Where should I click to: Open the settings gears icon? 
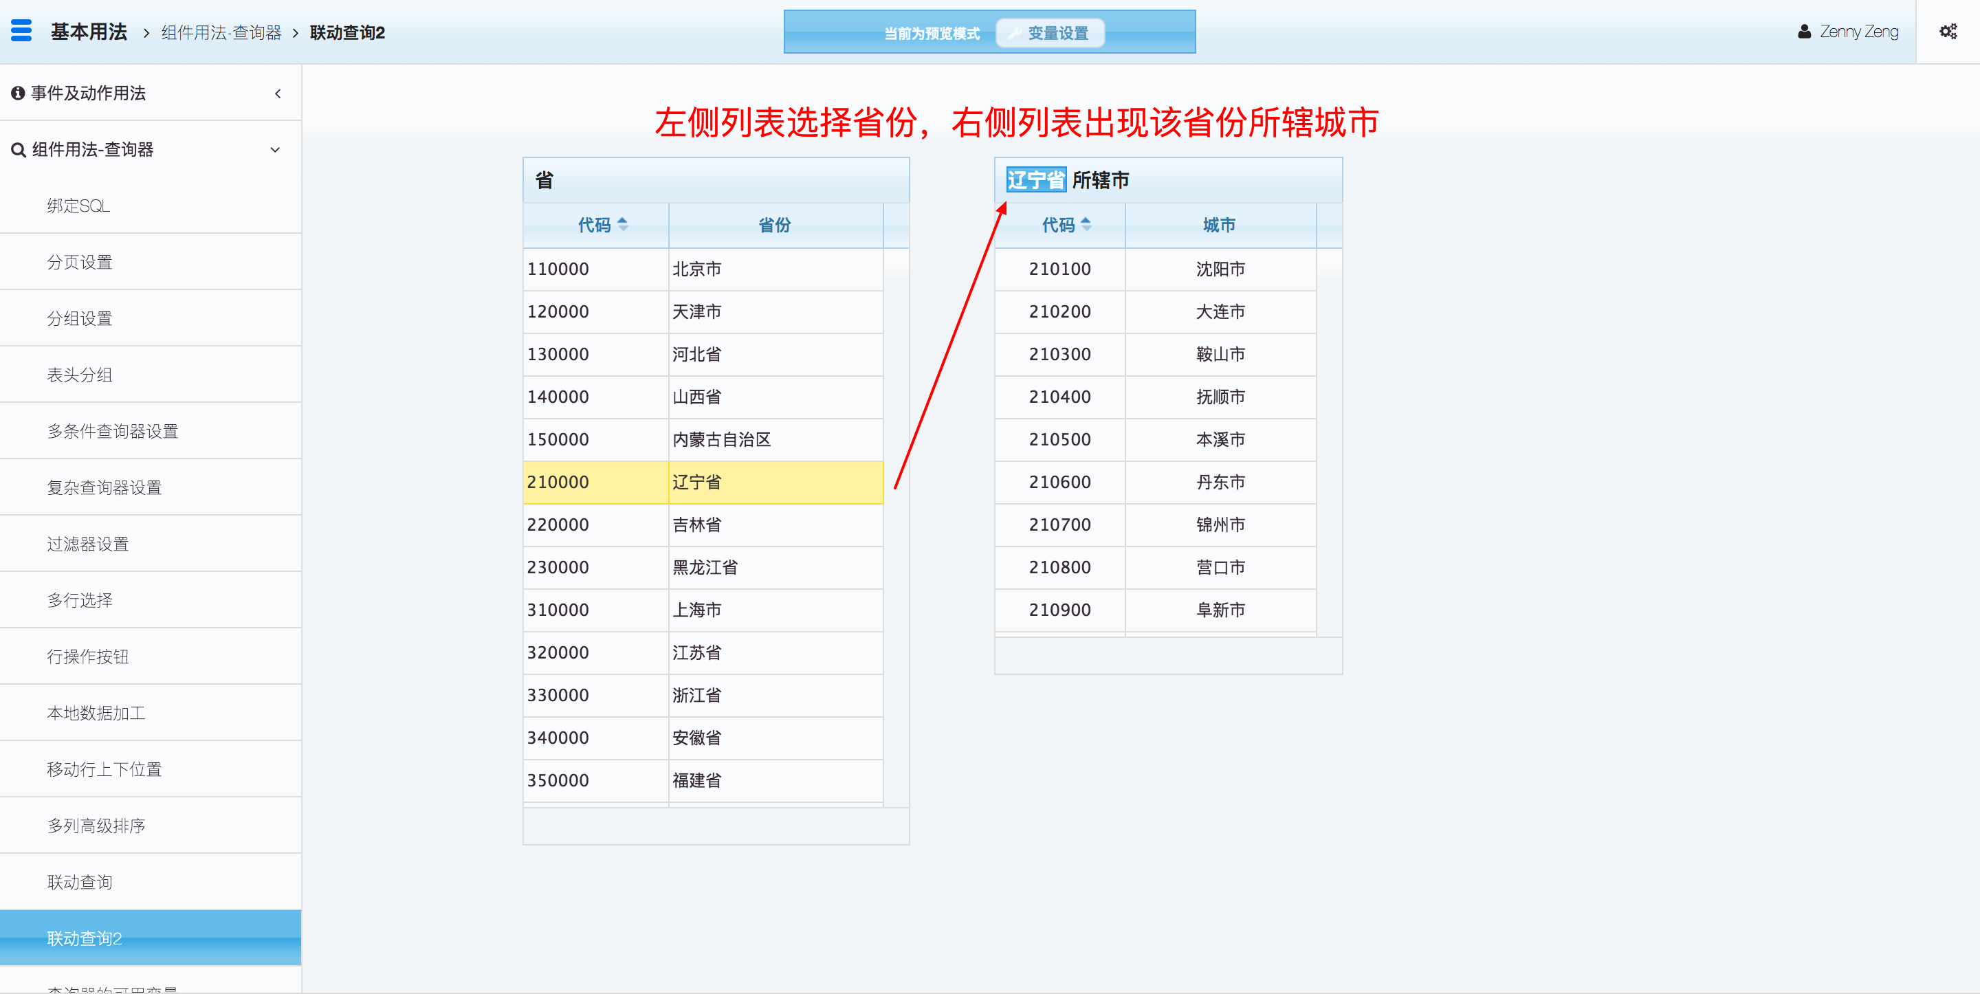click(x=1948, y=32)
